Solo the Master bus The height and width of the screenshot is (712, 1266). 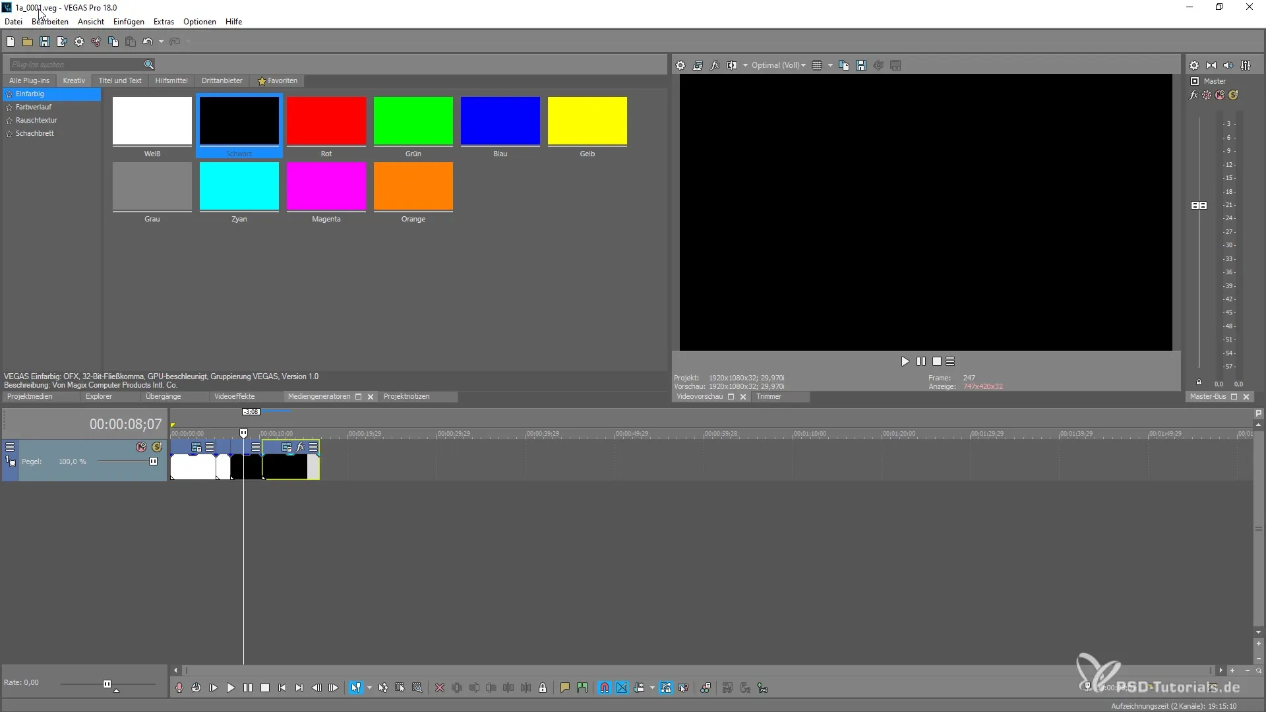pyautogui.click(x=1234, y=95)
